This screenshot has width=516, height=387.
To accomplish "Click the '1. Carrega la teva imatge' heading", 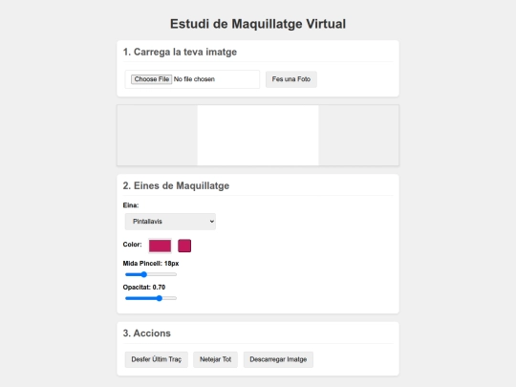I will pos(180,52).
